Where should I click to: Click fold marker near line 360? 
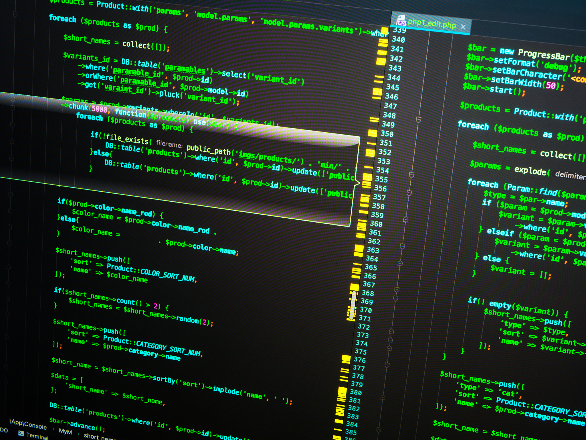tap(406, 220)
